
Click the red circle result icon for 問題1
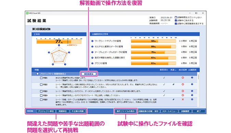[x=183, y=78]
